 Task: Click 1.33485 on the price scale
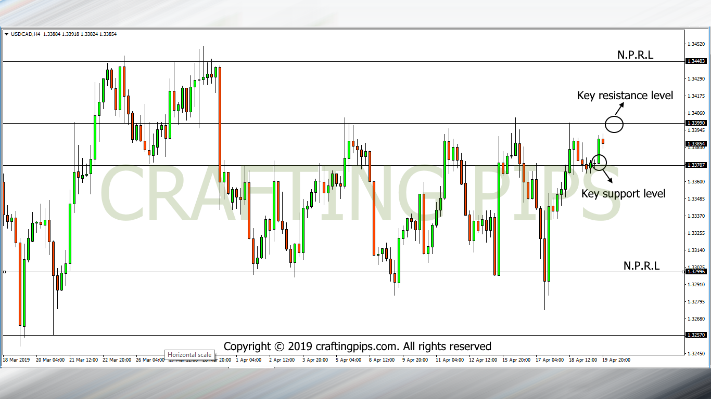click(x=696, y=198)
